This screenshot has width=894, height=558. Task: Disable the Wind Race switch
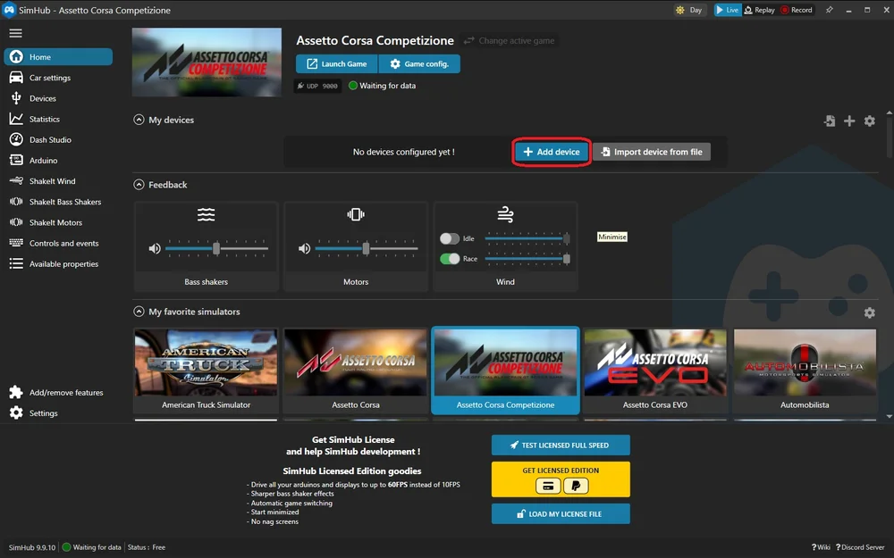click(450, 259)
